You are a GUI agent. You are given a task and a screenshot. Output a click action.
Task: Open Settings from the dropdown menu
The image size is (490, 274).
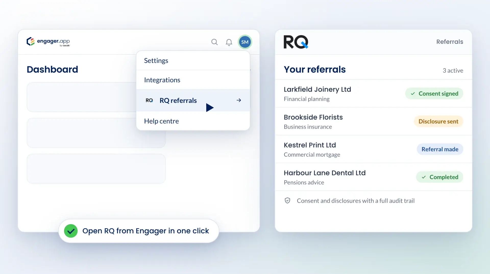pyautogui.click(x=193, y=61)
